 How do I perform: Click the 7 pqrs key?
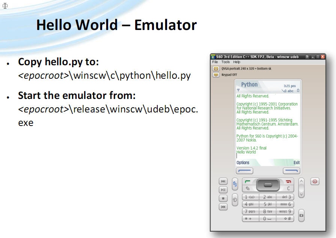[250, 211]
